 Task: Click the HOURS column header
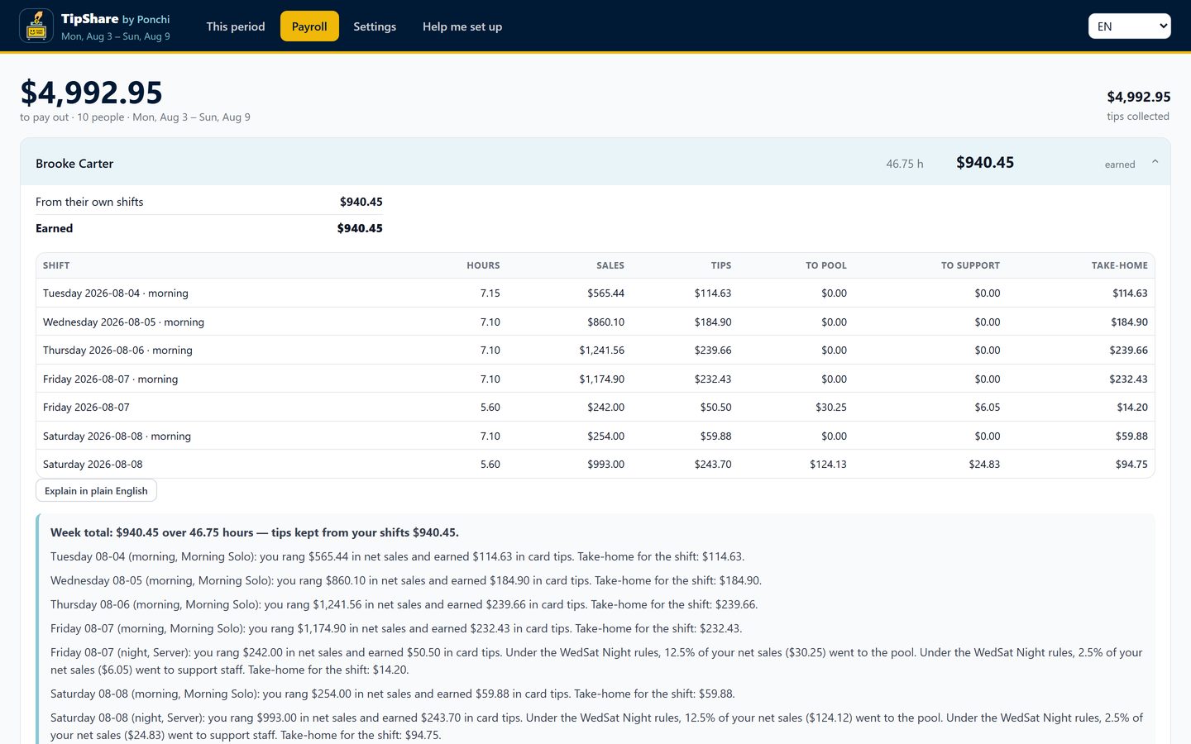click(483, 265)
